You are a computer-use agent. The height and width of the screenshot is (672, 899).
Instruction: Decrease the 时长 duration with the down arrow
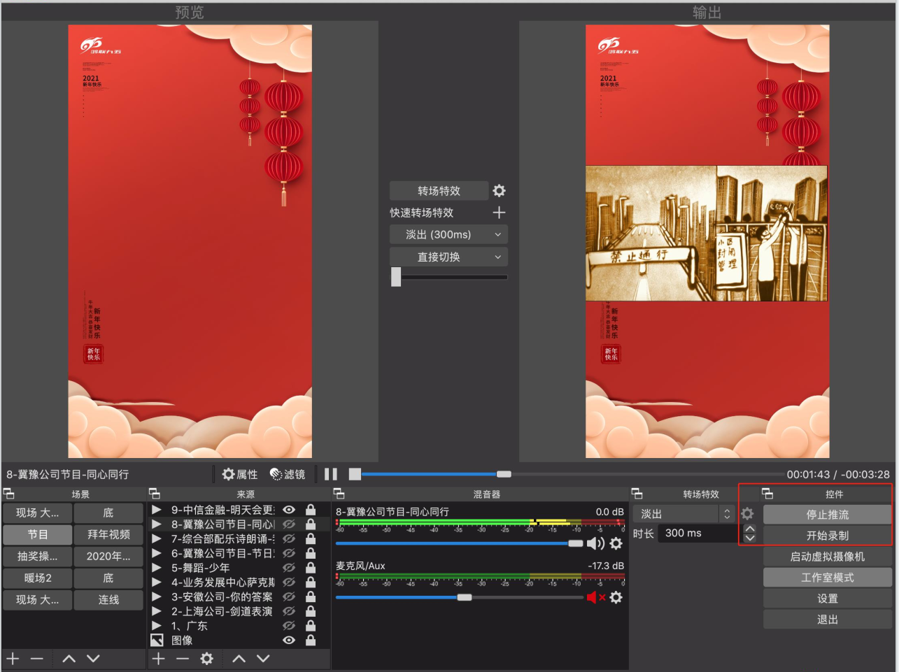750,538
